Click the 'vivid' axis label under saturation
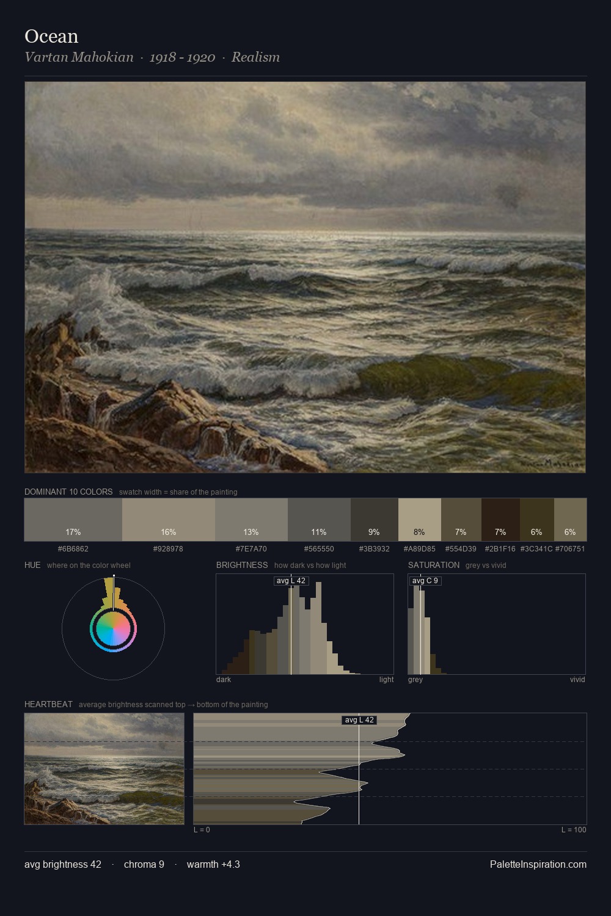This screenshot has width=611, height=916. pos(577,680)
